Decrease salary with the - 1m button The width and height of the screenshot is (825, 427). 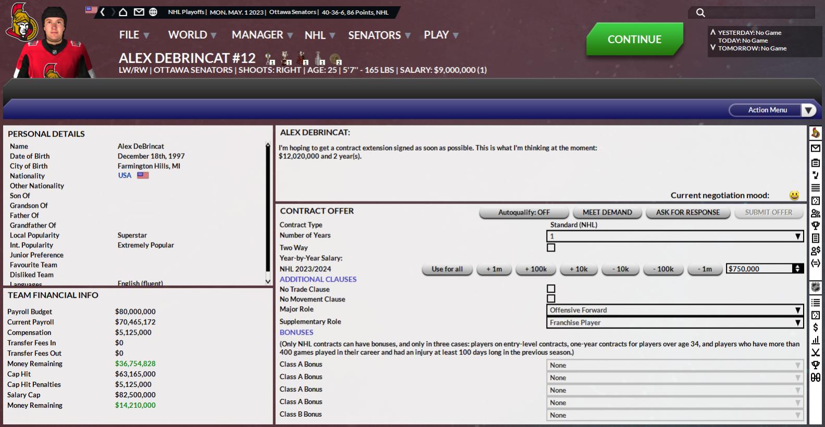point(705,269)
